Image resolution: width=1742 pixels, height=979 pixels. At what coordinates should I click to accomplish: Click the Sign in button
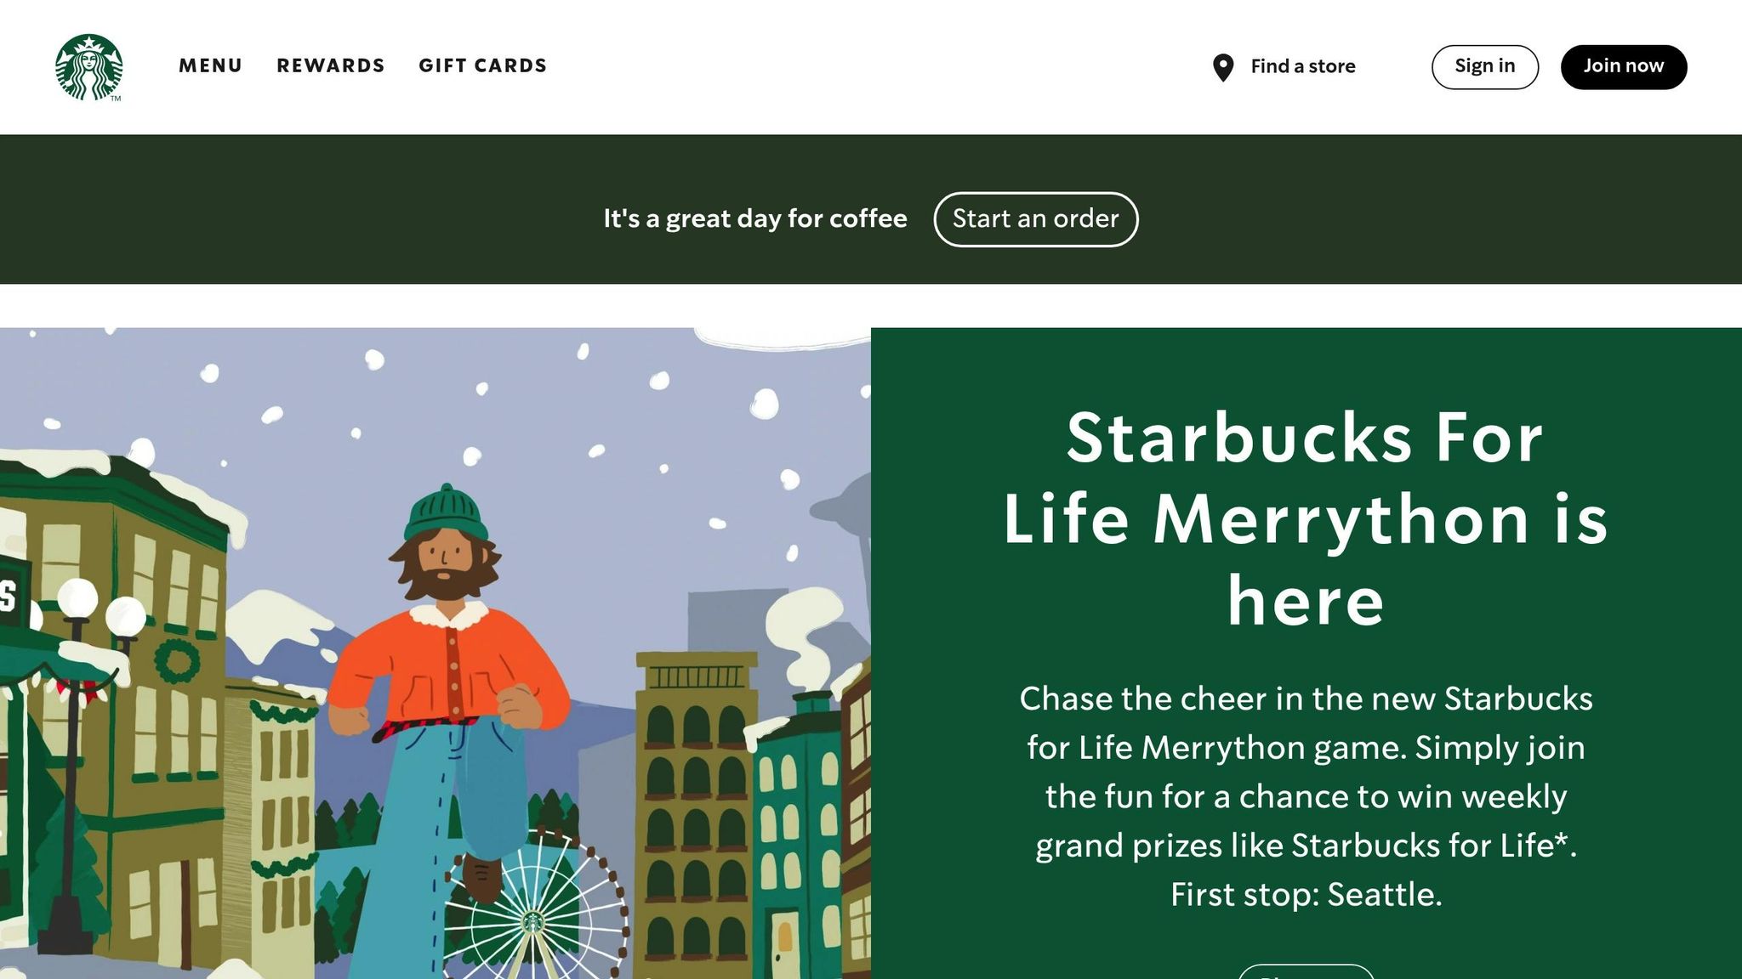[1484, 65]
